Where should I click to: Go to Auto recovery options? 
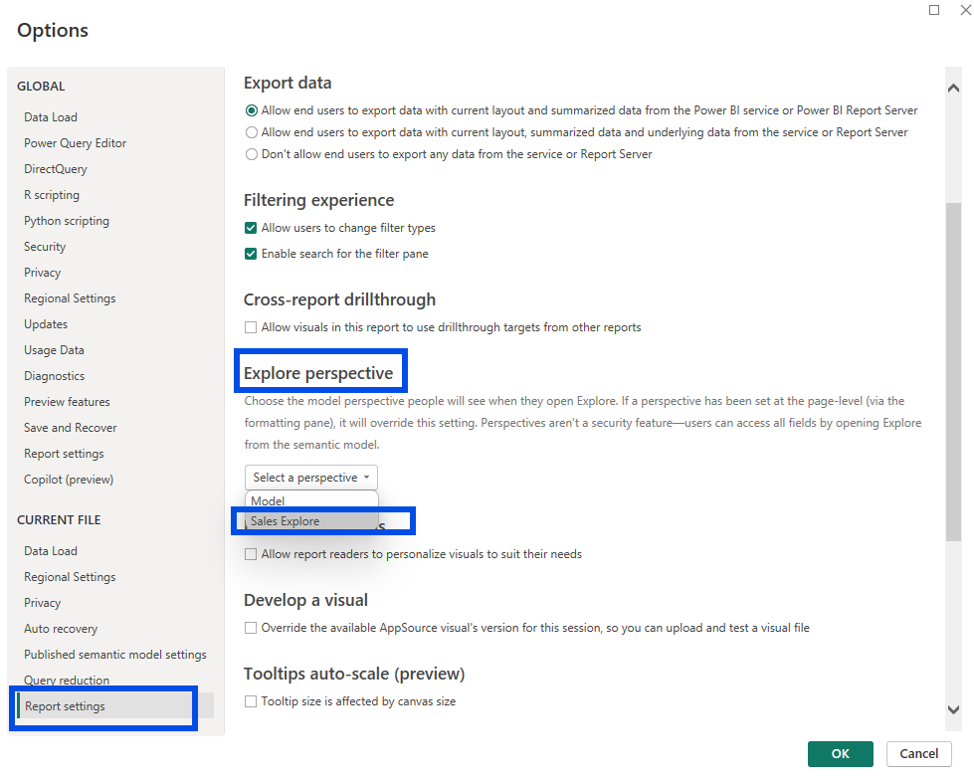[x=61, y=629]
